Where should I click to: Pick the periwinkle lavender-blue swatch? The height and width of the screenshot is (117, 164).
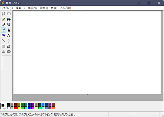coord(46,108)
